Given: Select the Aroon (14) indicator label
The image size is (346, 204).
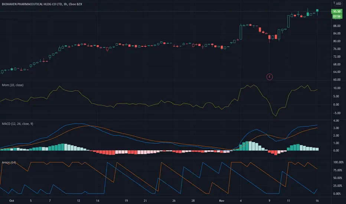Looking at the screenshot, I should point(9,162).
